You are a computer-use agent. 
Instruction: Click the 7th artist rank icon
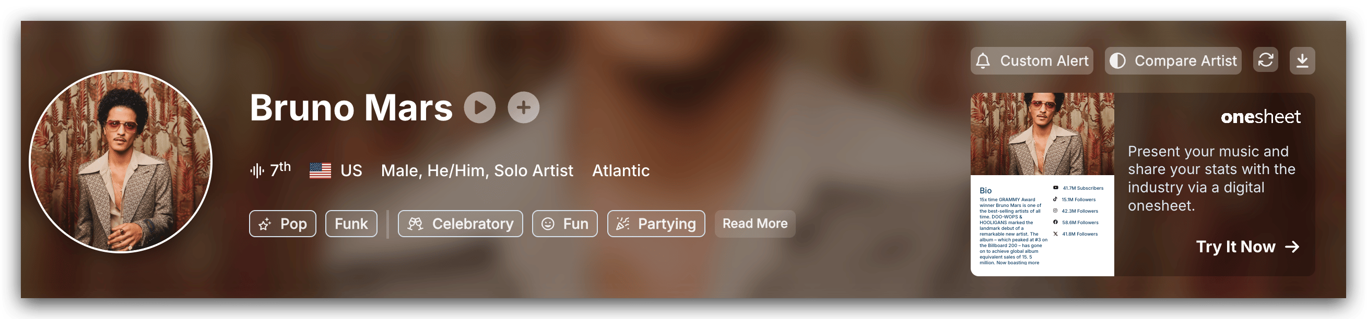(x=257, y=170)
